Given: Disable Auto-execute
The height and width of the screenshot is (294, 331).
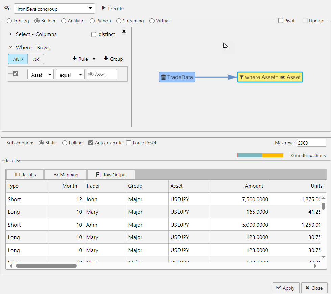Looking at the screenshot, I should click(91, 143).
